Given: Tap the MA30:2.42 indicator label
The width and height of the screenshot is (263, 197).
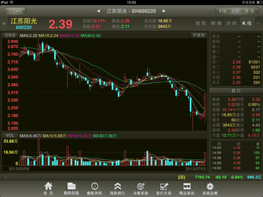Looking at the screenshot, I should point(90,36).
